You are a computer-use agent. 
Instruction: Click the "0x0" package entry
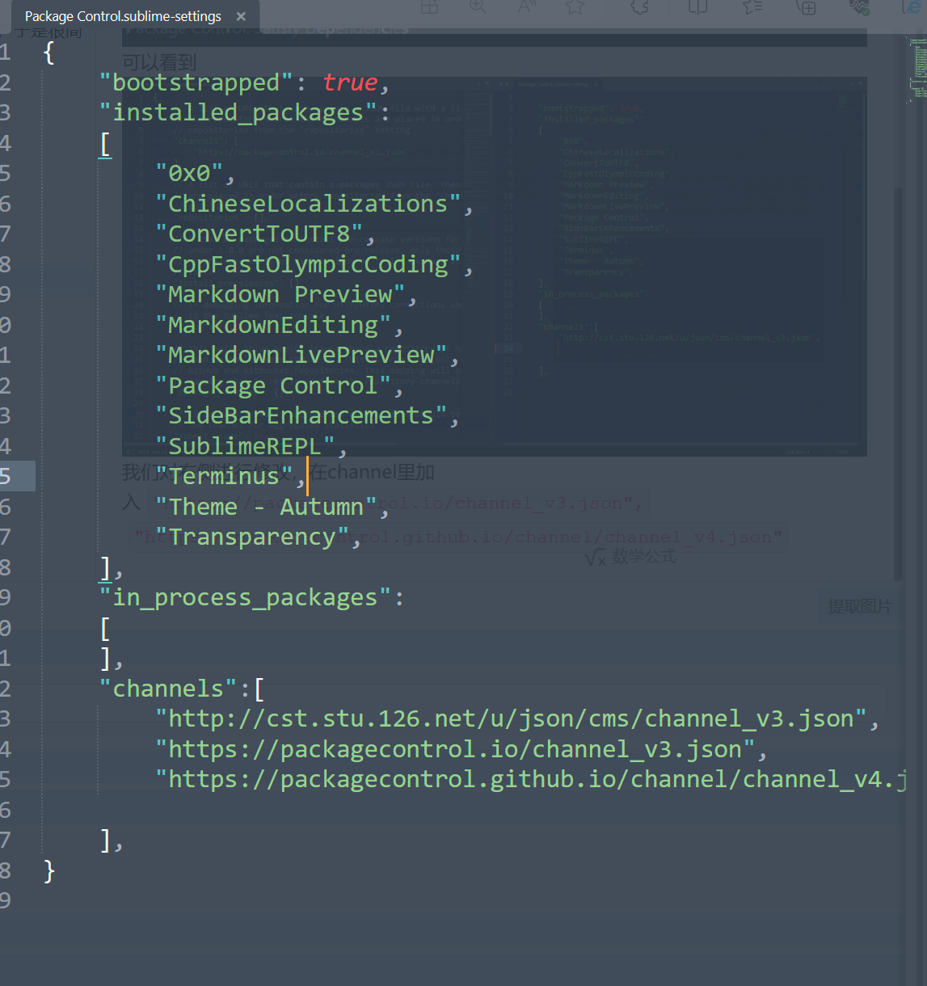tap(189, 173)
